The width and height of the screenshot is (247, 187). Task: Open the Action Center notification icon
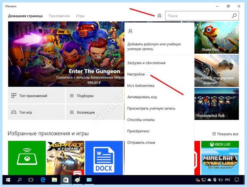(237, 180)
